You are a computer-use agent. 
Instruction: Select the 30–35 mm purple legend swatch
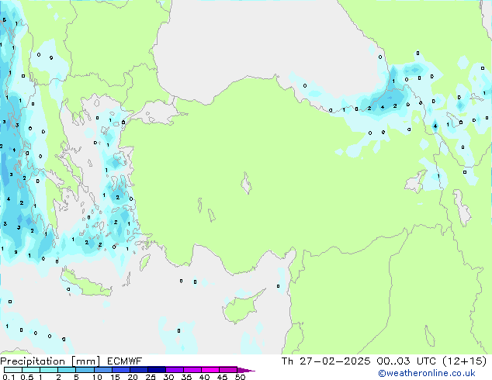point(175,370)
